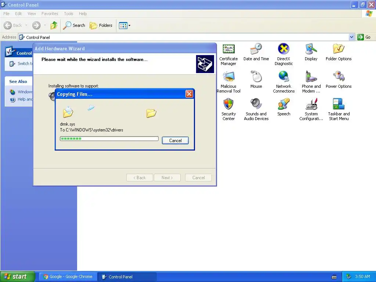The image size is (376, 282).
Task: Open the Mouse settings icon
Action: coord(256,80)
